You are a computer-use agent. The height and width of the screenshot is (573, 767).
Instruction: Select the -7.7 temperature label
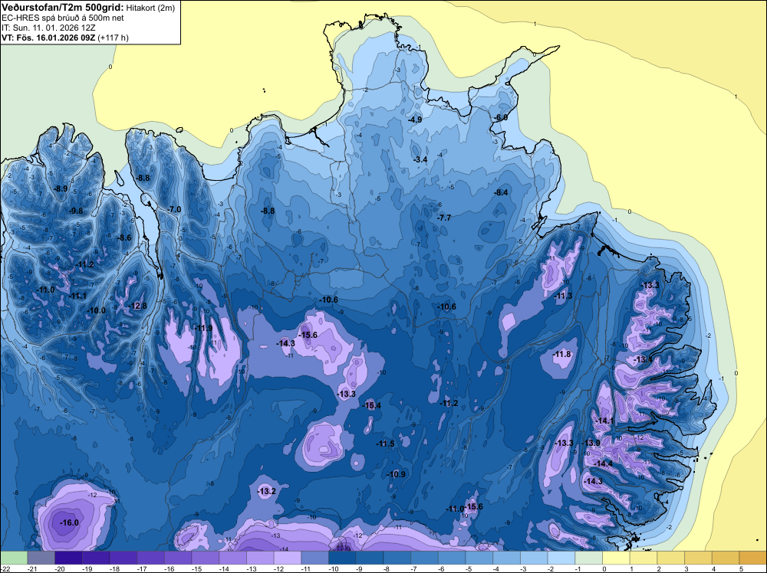point(444,218)
